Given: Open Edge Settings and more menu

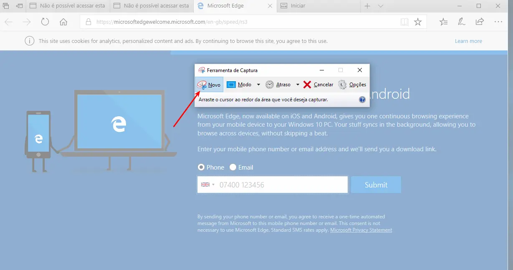Looking at the screenshot, I should 498,22.
